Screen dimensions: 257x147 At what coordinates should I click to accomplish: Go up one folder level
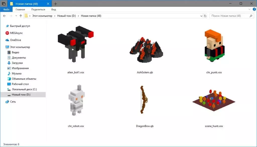[x=20, y=16]
